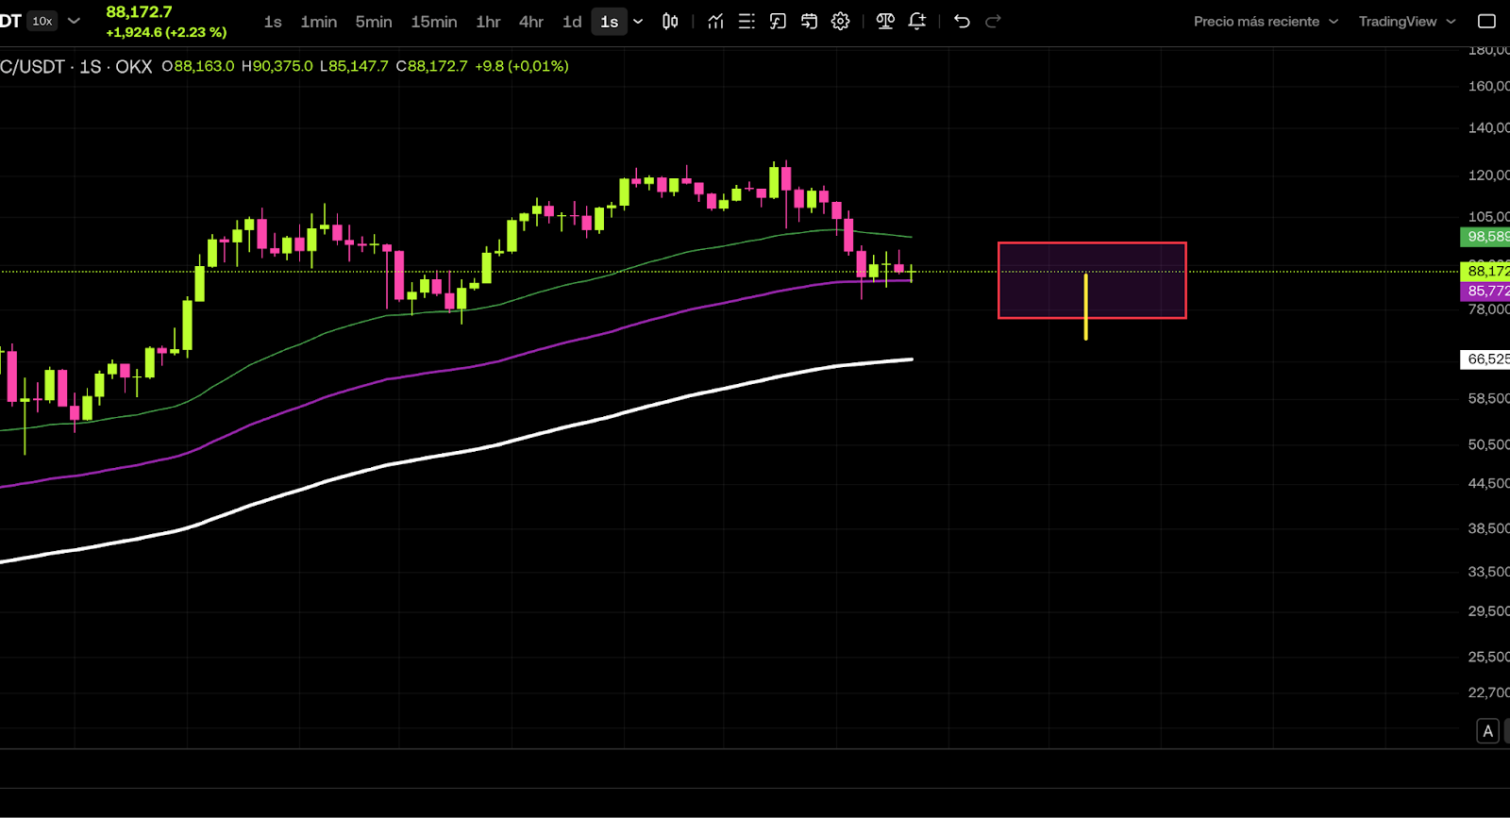Toggle fullscreen chart view icon
The width and height of the screenshot is (1510, 818).
[x=1486, y=21]
